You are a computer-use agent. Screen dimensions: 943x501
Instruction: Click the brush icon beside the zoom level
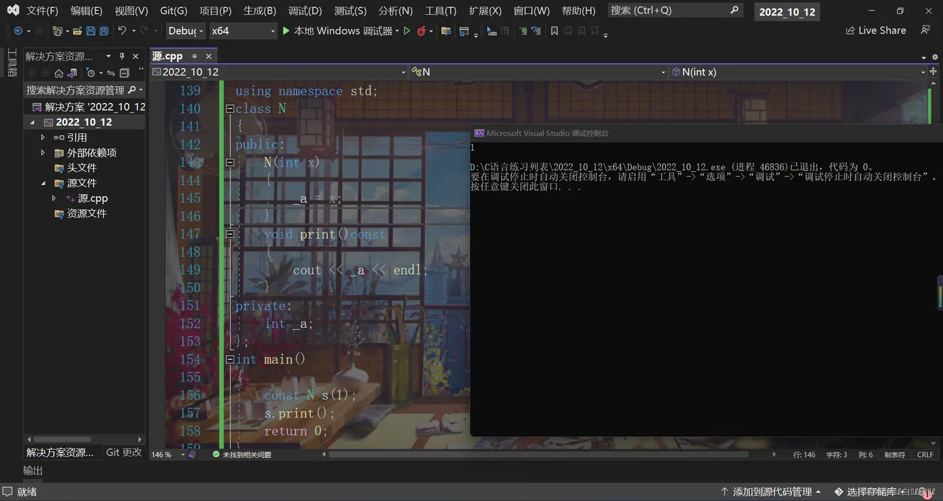pos(192,455)
